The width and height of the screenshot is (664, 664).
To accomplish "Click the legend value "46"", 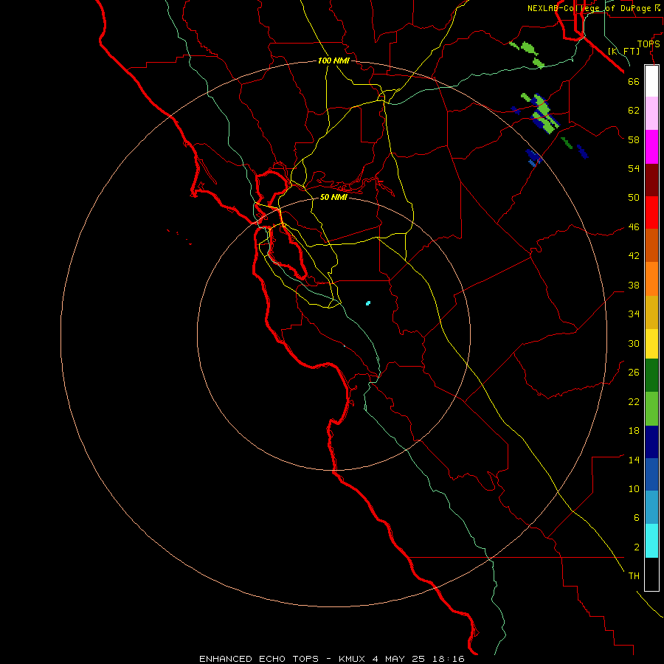I will point(634,226).
